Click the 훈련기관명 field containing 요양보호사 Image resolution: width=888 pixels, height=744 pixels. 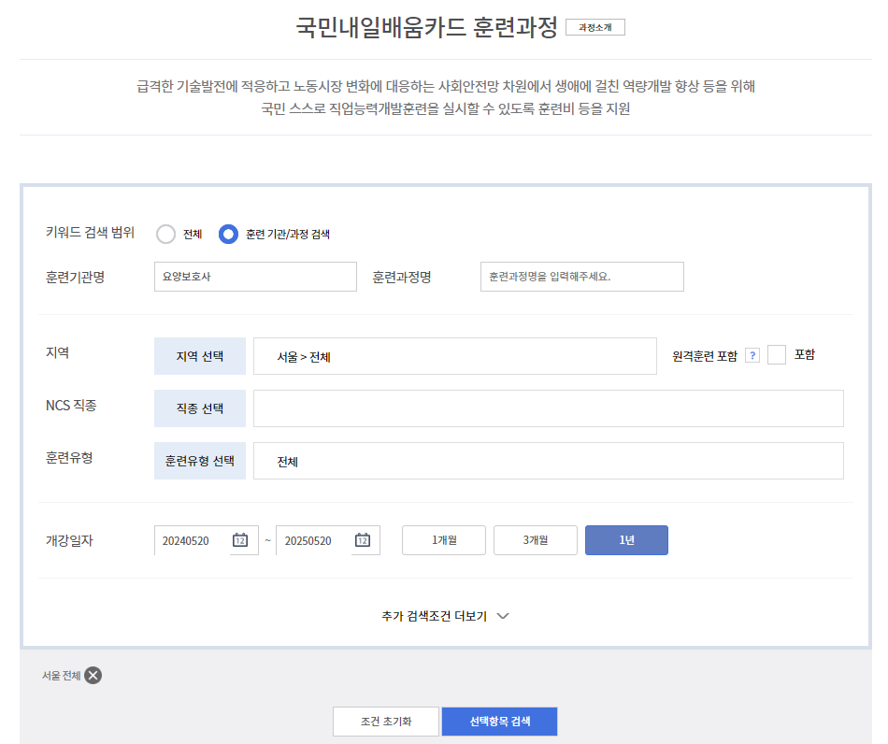point(255,277)
